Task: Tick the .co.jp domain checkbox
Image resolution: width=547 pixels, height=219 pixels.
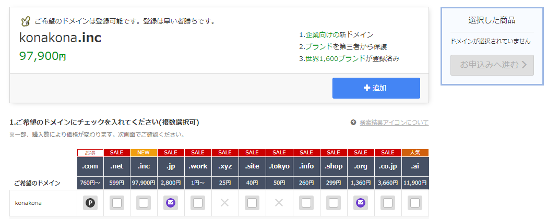Action: (x=388, y=203)
